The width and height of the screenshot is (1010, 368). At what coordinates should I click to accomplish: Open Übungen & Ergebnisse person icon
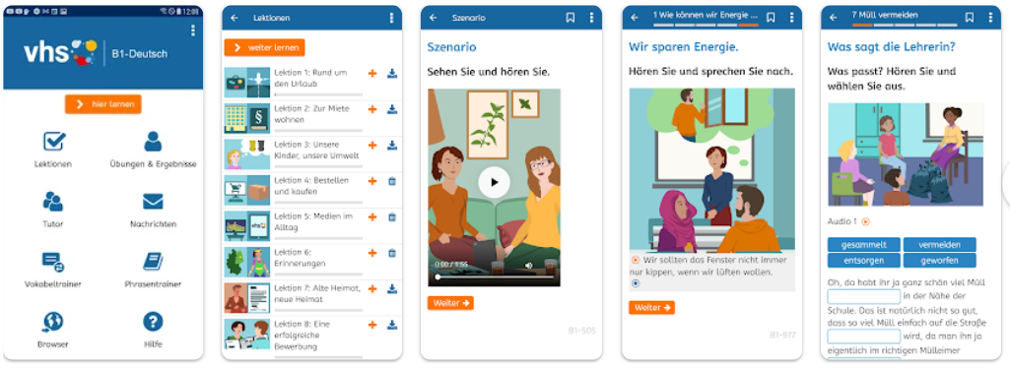tap(153, 141)
